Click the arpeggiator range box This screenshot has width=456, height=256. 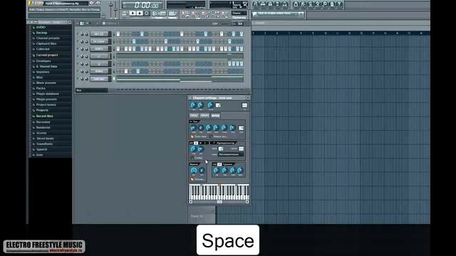pyautogui.click(x=221, y=149)
